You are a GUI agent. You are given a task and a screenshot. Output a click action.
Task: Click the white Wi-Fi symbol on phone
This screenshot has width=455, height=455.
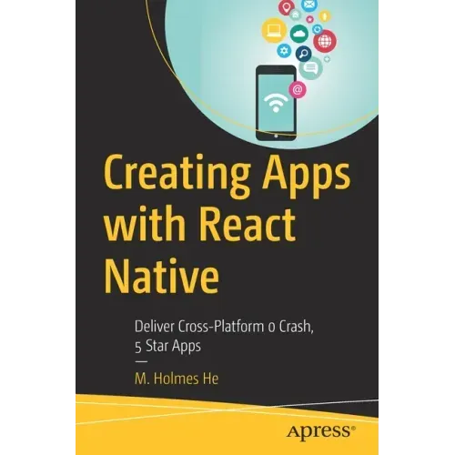(276, 102)
